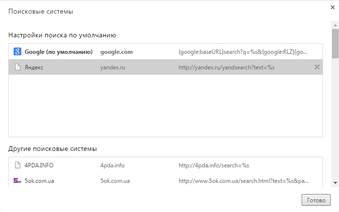Click the 4pda.info keyword text
This screenshot has height=212, width=339.
point(112,165)
